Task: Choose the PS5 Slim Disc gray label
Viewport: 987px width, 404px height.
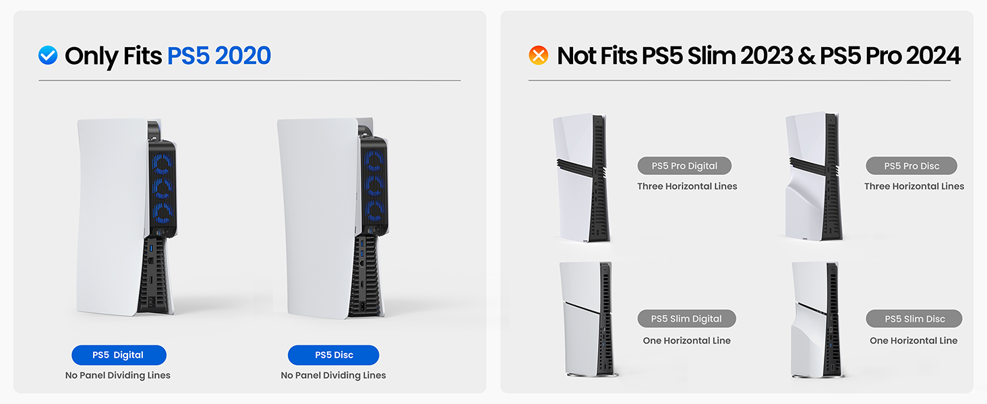Action: [914, 319]
